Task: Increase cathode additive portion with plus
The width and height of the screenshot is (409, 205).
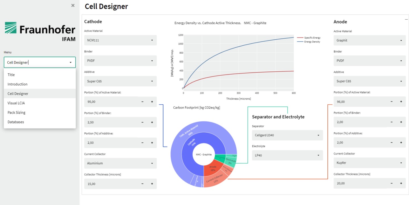Action: [x=152, y=143]
